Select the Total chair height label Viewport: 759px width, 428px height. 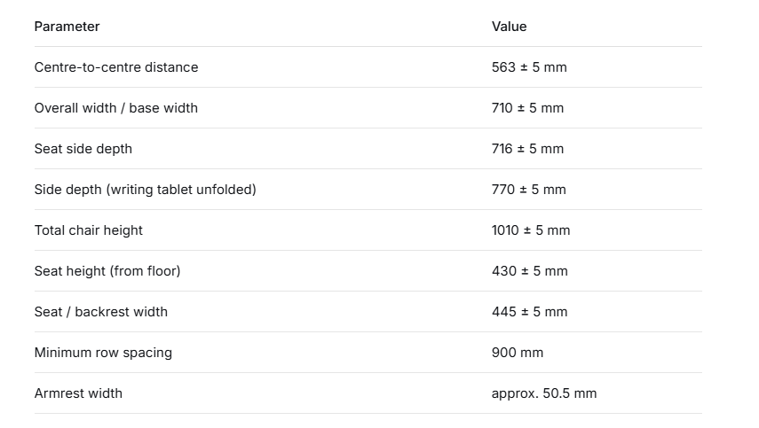89,230
